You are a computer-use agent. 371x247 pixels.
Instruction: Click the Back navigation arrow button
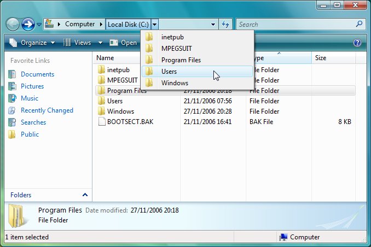tap(13, 24)
